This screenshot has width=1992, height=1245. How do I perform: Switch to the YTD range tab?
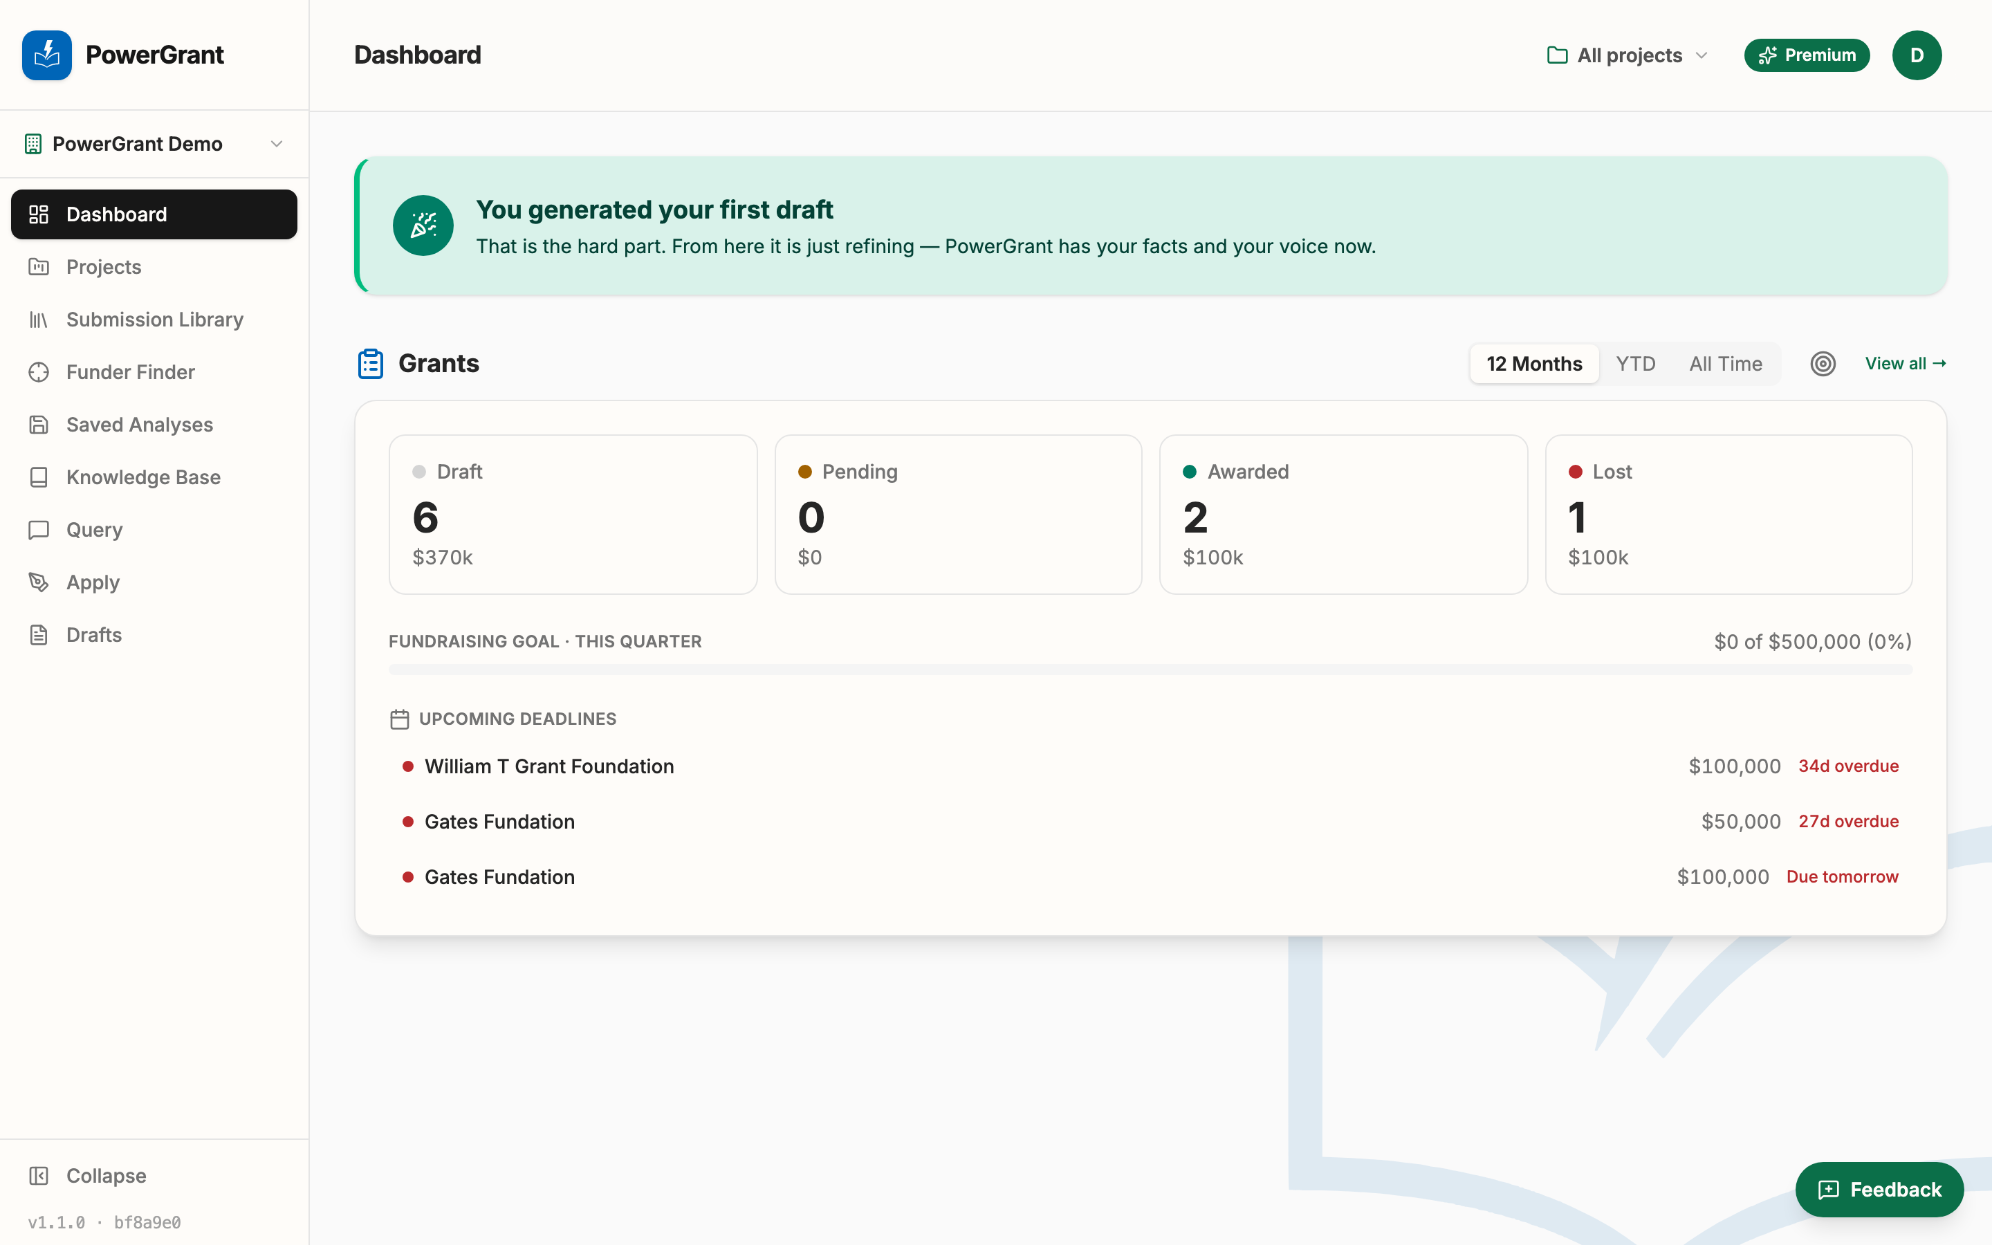coord(1635,363)
